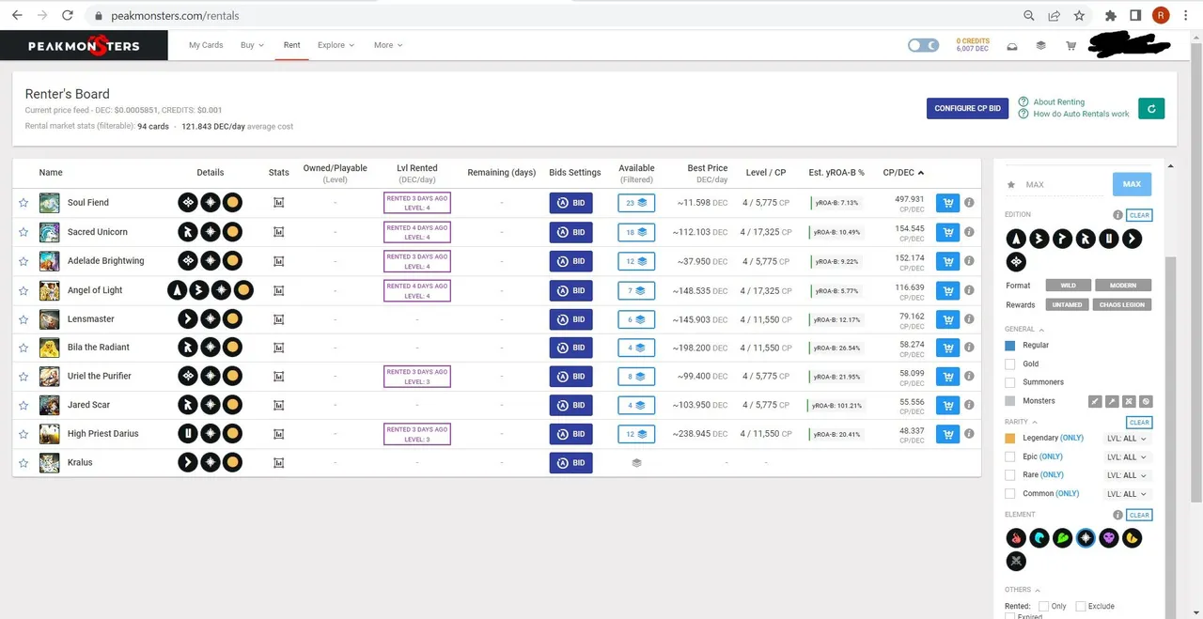
Task: Sort by CP/DEC column header
Action: [903, 173]
